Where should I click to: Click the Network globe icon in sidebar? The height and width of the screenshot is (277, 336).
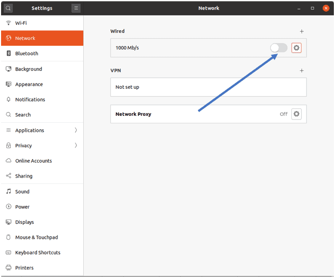9,38
